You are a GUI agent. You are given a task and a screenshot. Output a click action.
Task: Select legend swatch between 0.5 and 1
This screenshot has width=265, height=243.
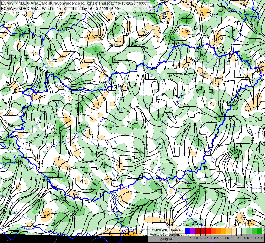249,231
